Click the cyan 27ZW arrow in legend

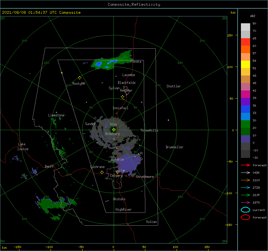pyautogui.click(x=245, y=188)
